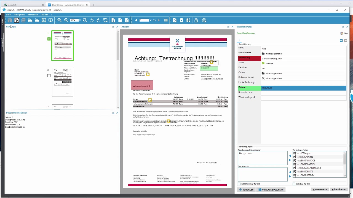Click the RÜCKGÄNGIG button
The height and width of the screenshot is (198, 353).
click(339, 189)
